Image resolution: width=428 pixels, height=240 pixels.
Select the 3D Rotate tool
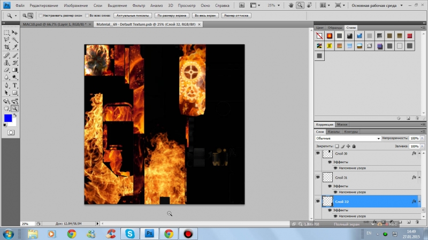point(6,101)
